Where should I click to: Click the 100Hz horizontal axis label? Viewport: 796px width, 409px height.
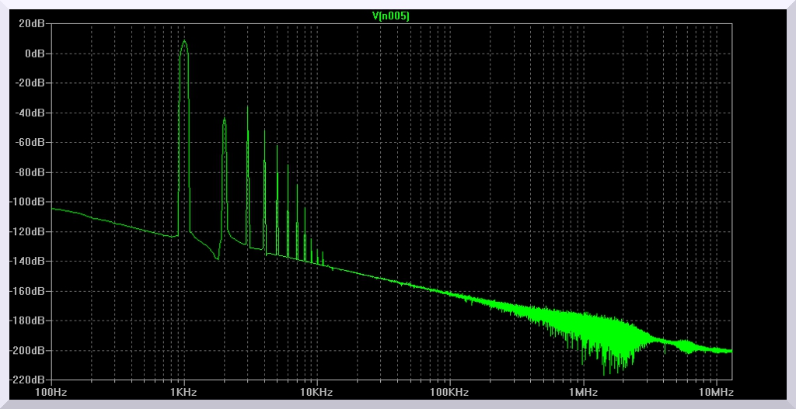(x=51, y=393)
